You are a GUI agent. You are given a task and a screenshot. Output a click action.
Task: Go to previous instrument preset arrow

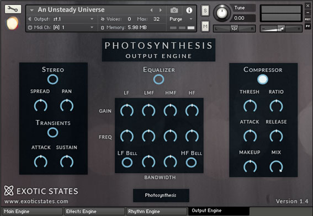[x=151, y=10]
